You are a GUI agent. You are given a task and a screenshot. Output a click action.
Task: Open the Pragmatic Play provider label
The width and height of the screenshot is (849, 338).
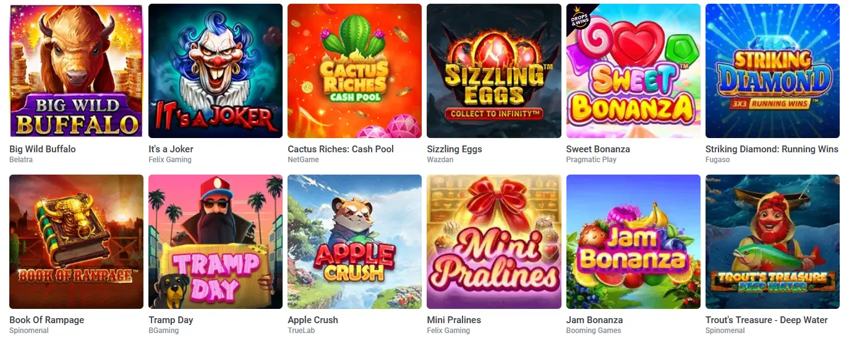click(591, 160)
